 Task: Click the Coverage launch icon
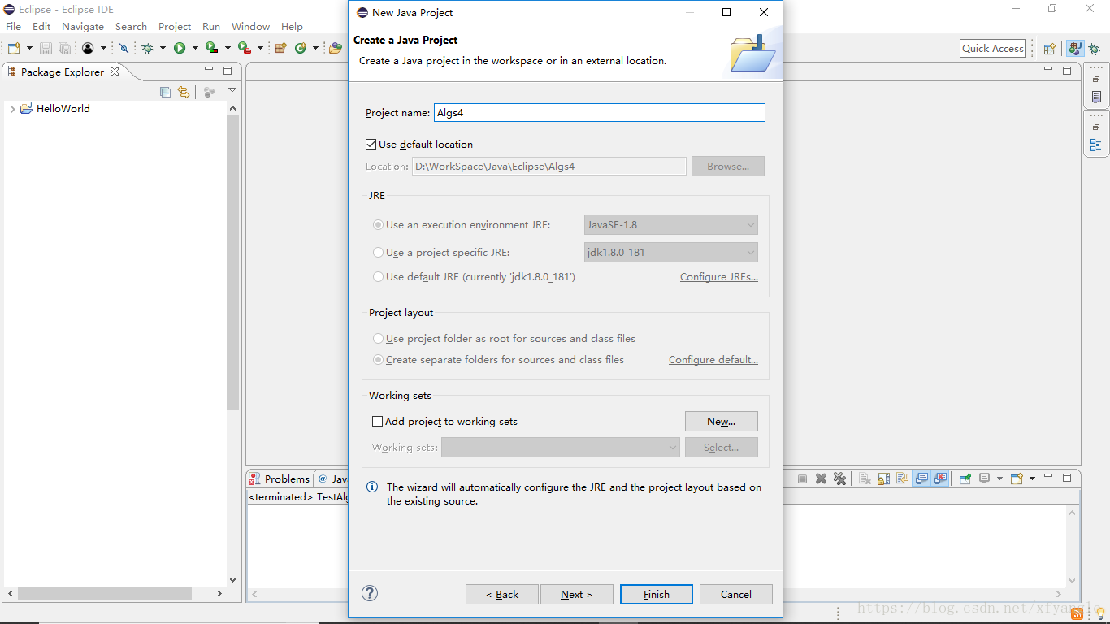click(x=211, y=48)
